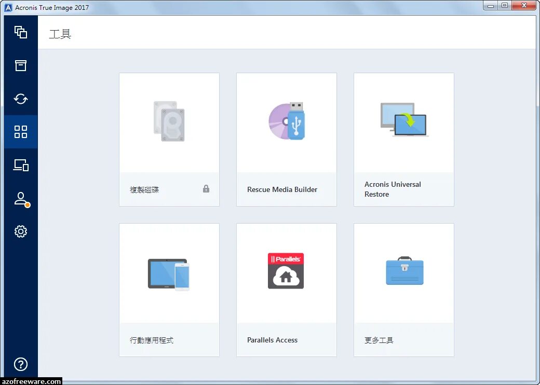This screenshot has height=385, width=540.
Task: Select the Tools grid icon in sidebar
Action: tap(21, 132)
